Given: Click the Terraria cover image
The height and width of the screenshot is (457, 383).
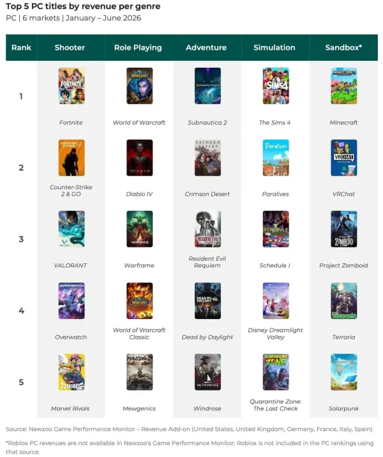Looking at the screenshot, I should click(x=343, y=301).
